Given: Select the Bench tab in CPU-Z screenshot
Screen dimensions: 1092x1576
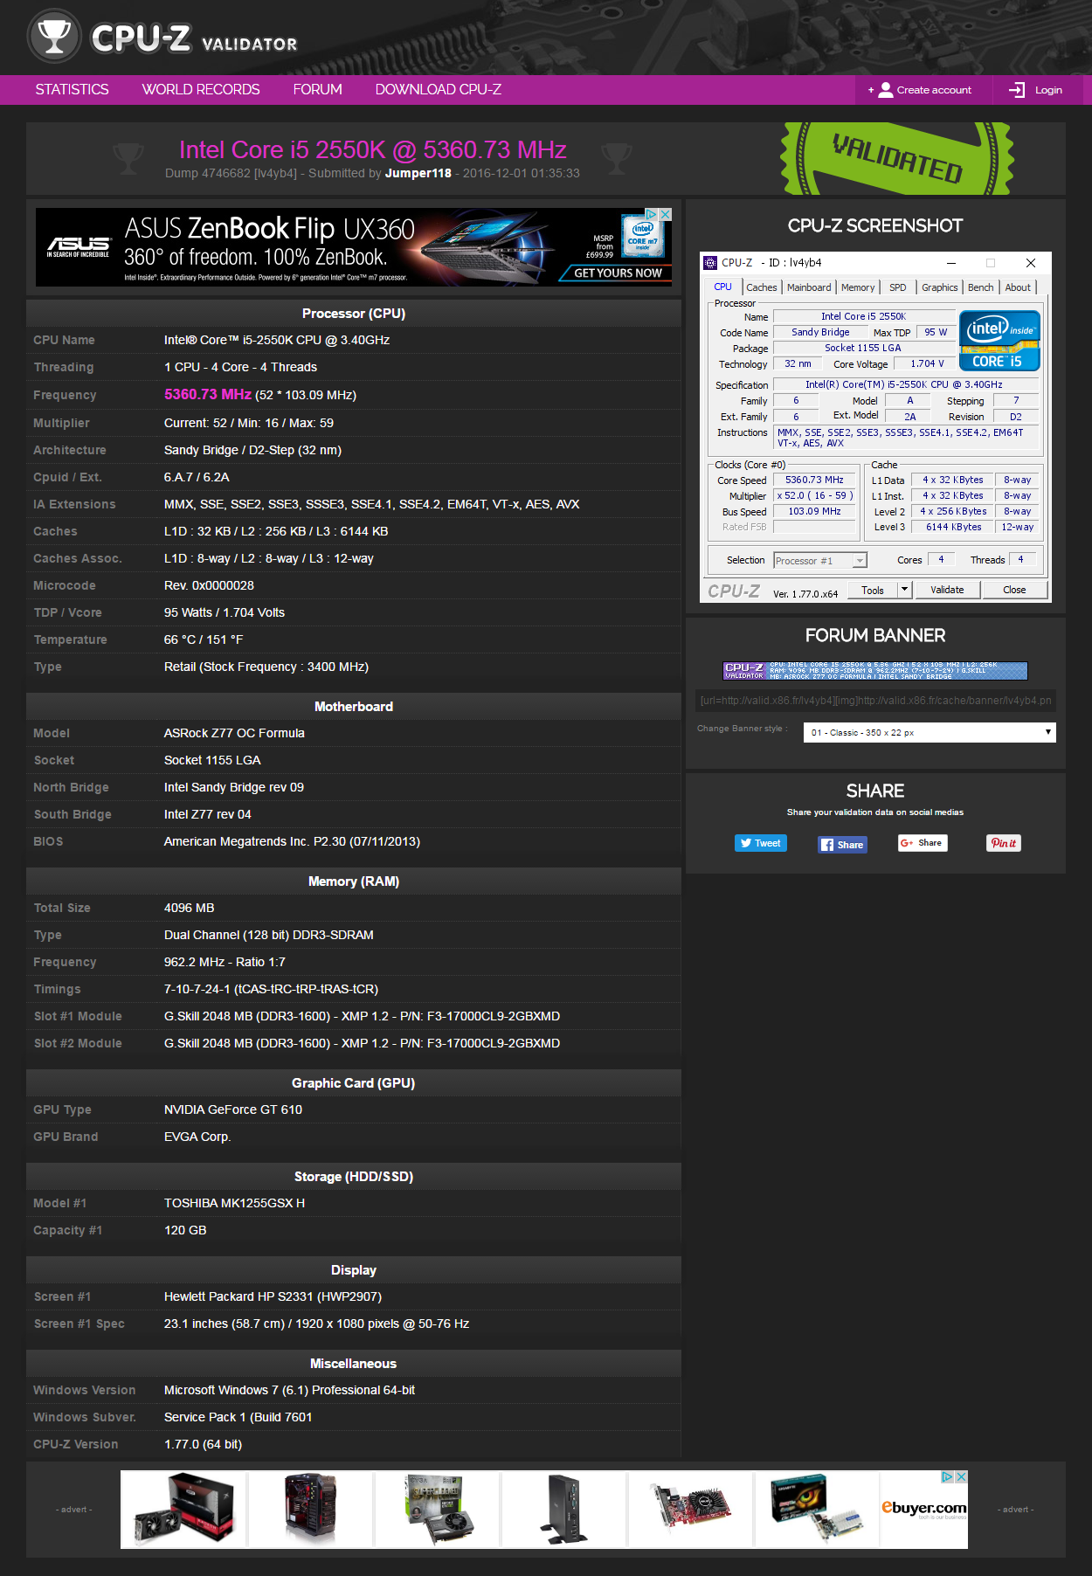Looking at the screenshot, I should point(980,287).
